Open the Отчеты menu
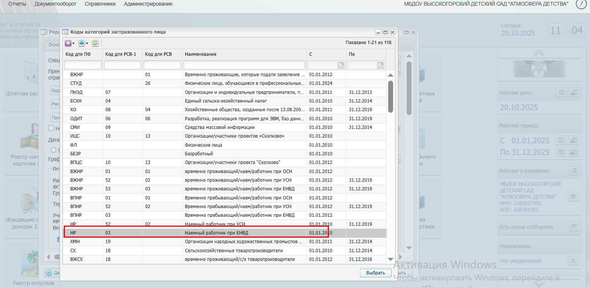 point(17,4)
